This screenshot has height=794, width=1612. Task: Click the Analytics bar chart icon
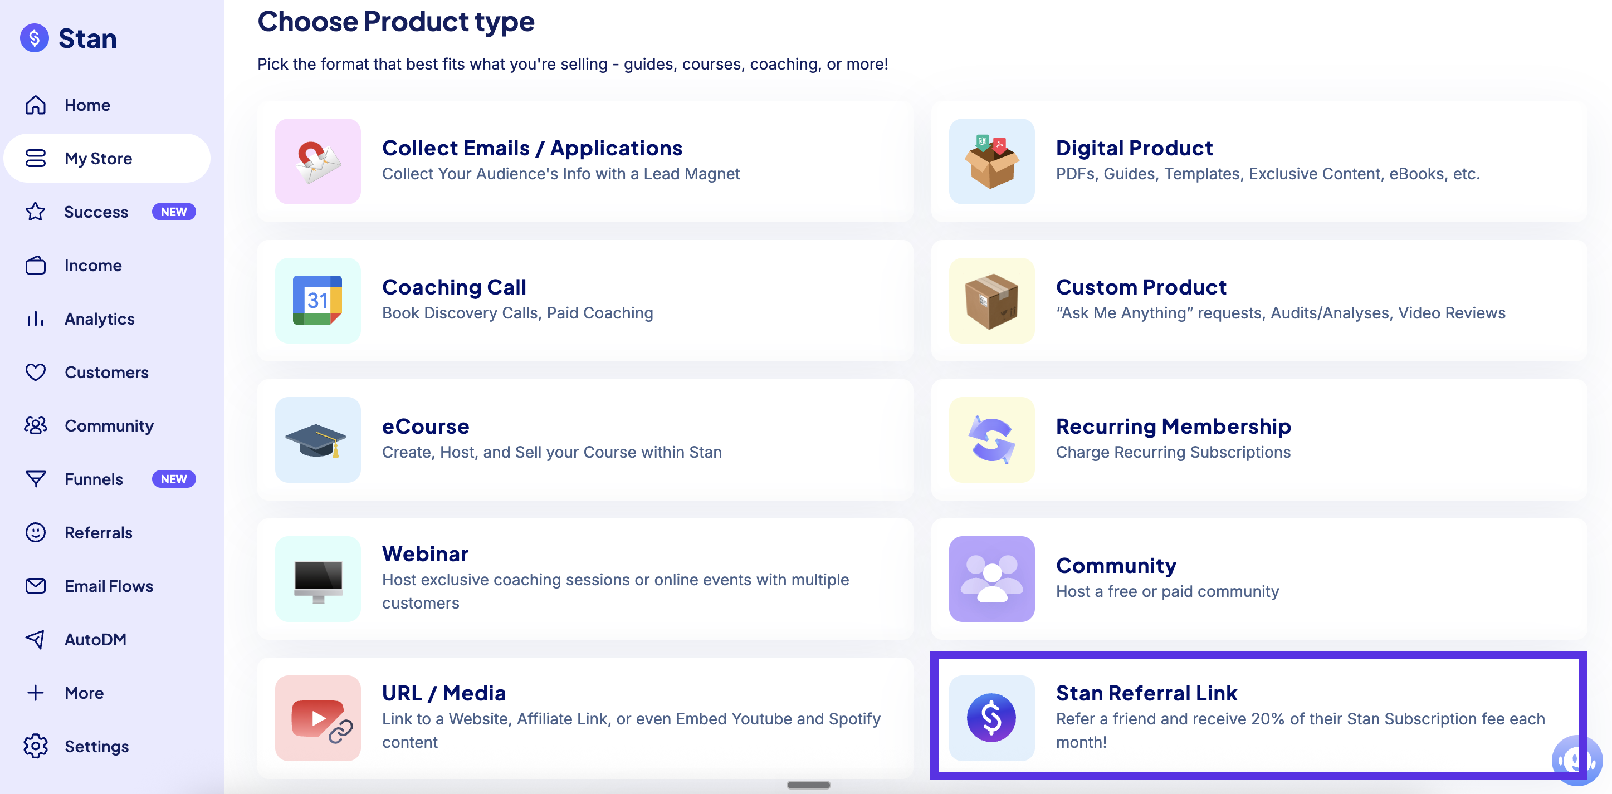(36, 319)
